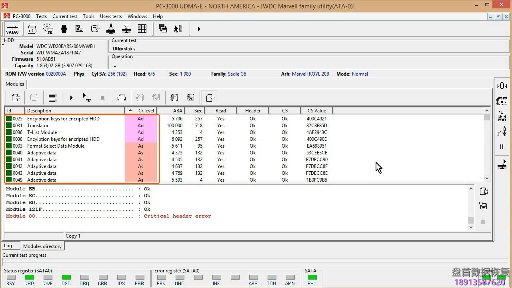Toggle the filter icon at Modules toolbar end

(210, 98)
